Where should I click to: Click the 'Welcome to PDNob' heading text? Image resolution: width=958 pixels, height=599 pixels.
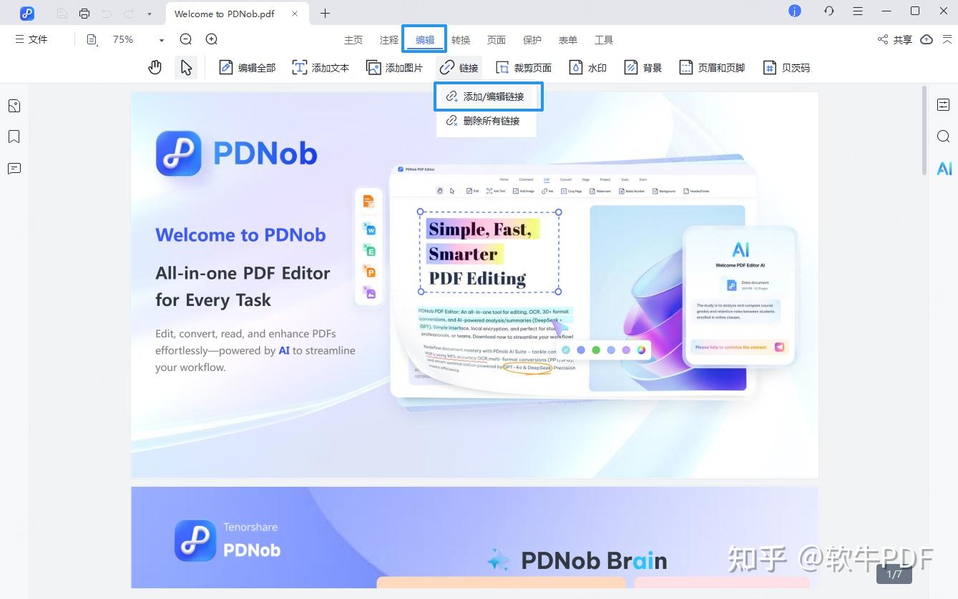coord(240,235)
